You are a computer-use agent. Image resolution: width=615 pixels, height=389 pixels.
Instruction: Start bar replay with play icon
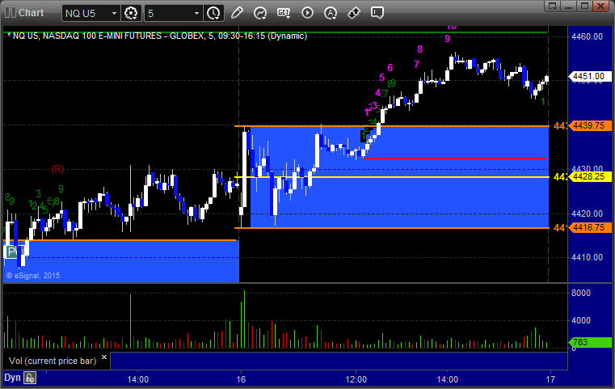[307, 13]
